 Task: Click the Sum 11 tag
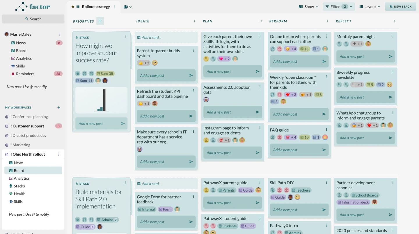pyautogui.click(x=84, y=81)
